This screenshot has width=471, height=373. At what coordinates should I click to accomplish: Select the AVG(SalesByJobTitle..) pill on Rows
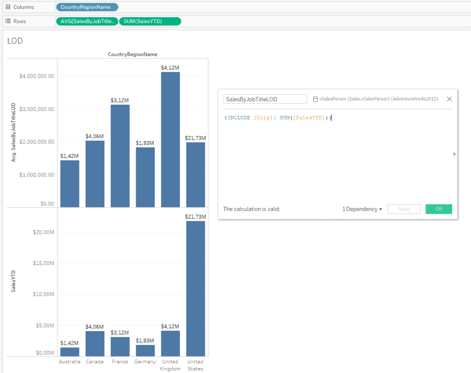[86, 21]
